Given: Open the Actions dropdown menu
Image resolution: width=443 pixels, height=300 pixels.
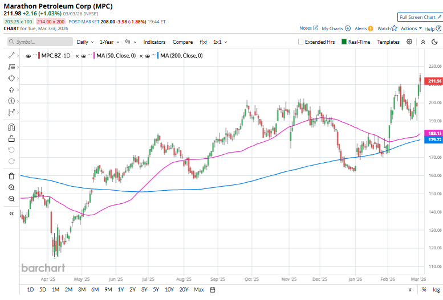Looking at the screenshot, I should coord(411,28).
